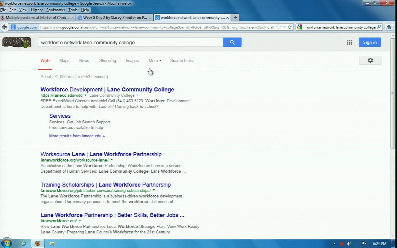Expand the arrow next to lanecc.edu/wdd URL
The width and height of the screenshot is (397, 248).
pyautogui.click(x=86, y=95)
